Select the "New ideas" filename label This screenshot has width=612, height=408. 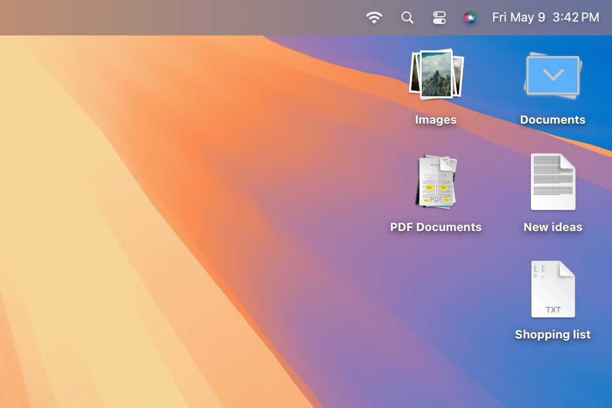click(x=552, y=227)
